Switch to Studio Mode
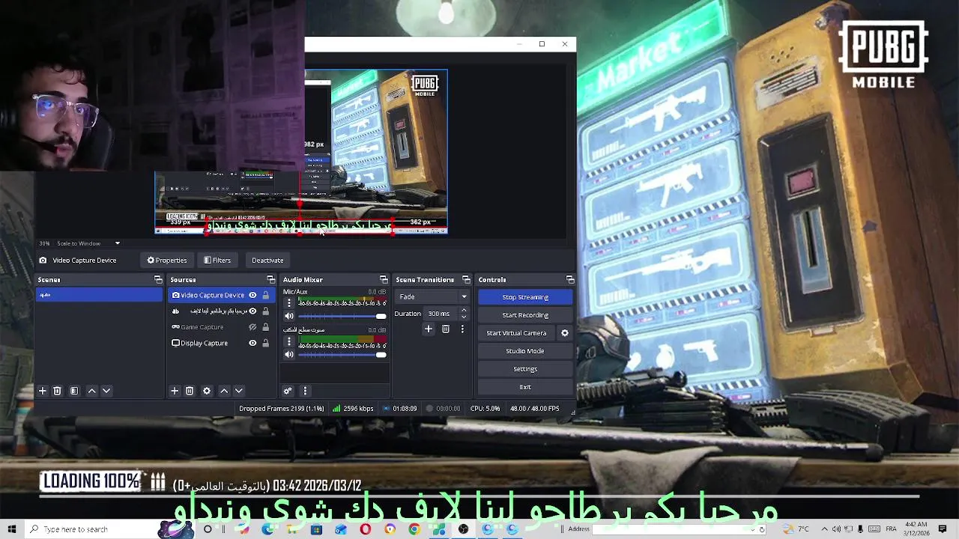The width and height of the screenshot is (959, 539). point(525,351)
